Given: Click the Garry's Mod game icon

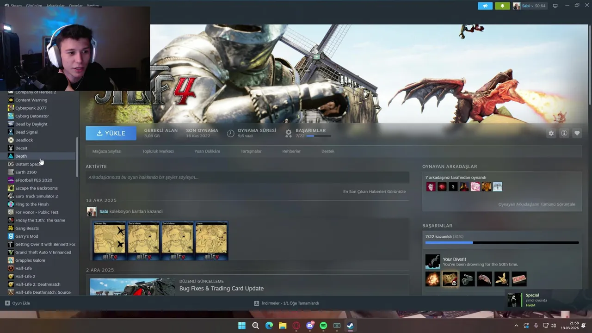Looking at the screenshot, I should [x=11, y=236].
